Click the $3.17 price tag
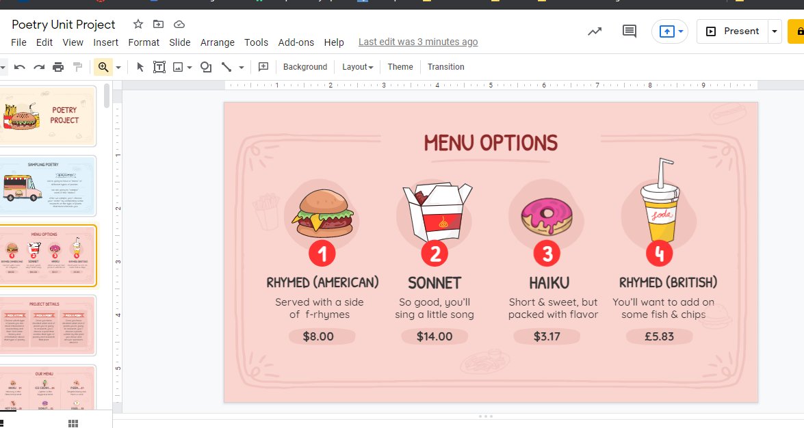Image resolution: width=804 pixels, height=428 pixels. [547, 337]
